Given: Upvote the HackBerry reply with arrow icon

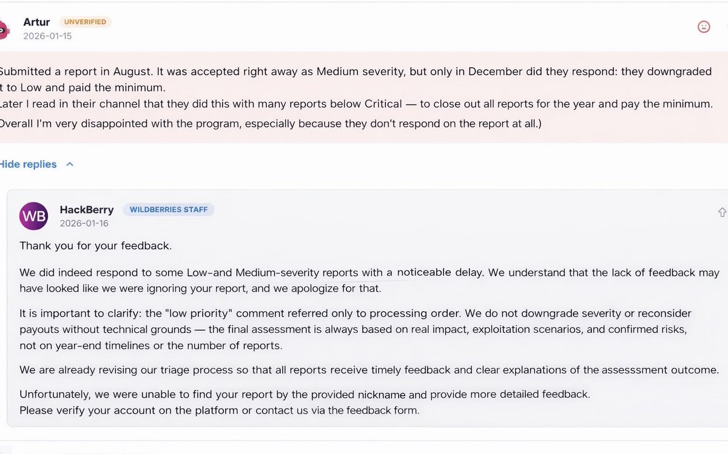Looking at the screenshot, I should click(x=723, y=212).
